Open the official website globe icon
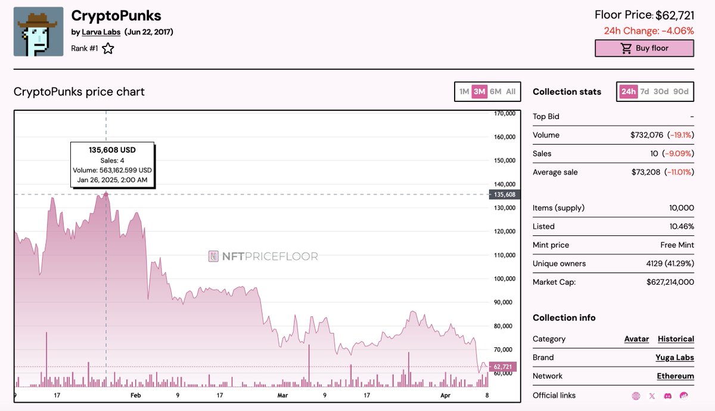The image size is (715, 411). tap(636, 396)
